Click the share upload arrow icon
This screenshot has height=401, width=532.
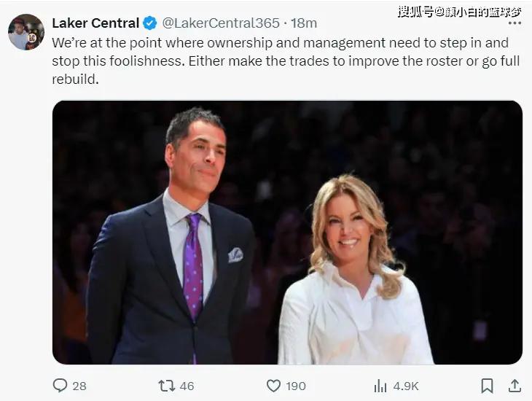click(514, 385)
